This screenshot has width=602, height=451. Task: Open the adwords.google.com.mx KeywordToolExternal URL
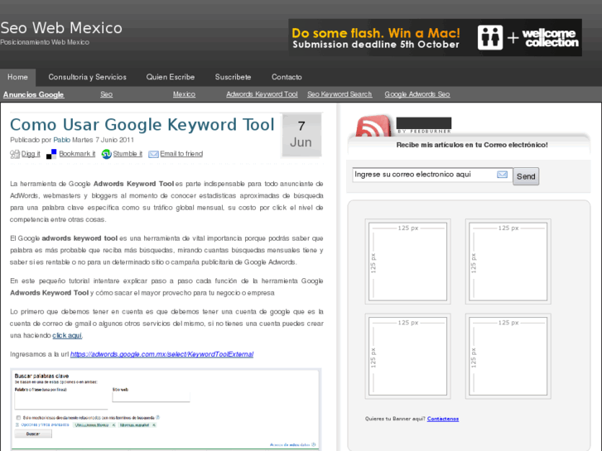[x=161, y=354]
